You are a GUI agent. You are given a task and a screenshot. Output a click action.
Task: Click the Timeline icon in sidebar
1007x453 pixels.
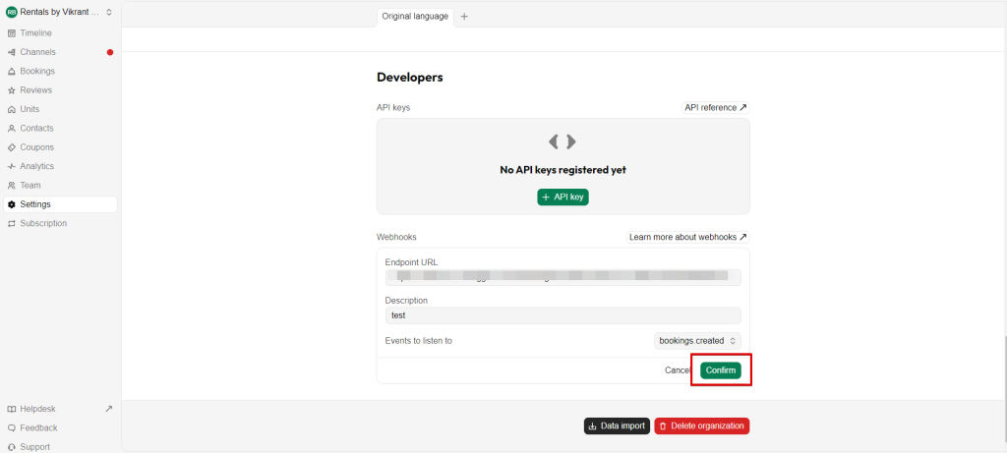tap(11, 33)
